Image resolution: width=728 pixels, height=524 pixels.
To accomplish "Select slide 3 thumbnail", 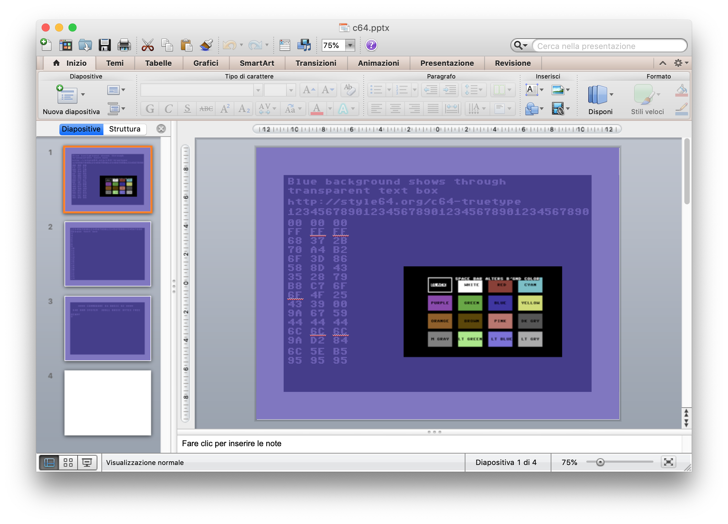I will pyautogui.click(x=108, y=328).
